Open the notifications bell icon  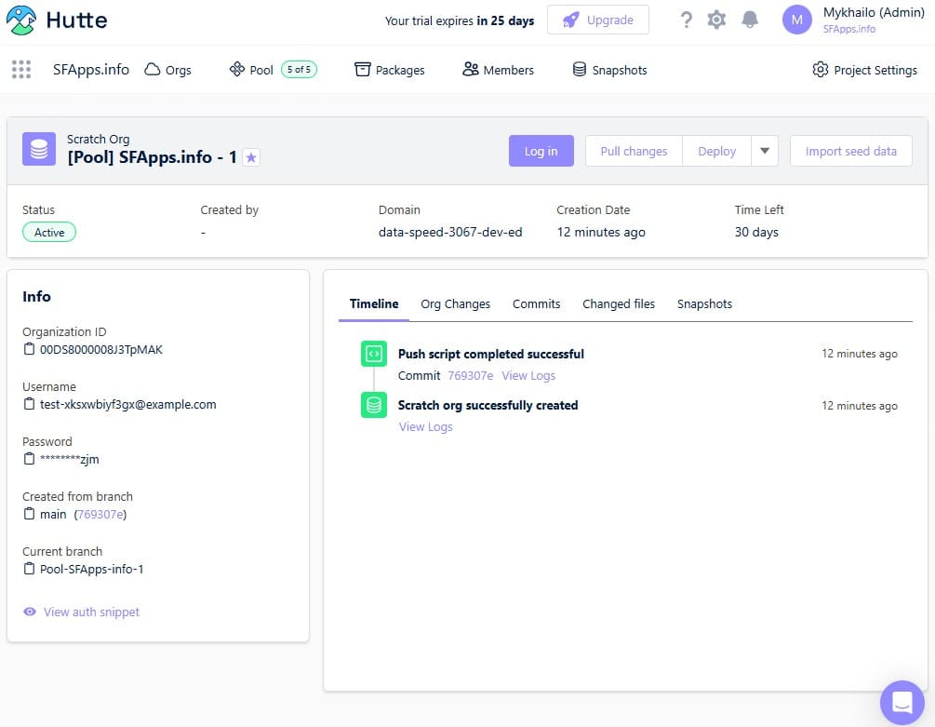[x=750, y=20]
